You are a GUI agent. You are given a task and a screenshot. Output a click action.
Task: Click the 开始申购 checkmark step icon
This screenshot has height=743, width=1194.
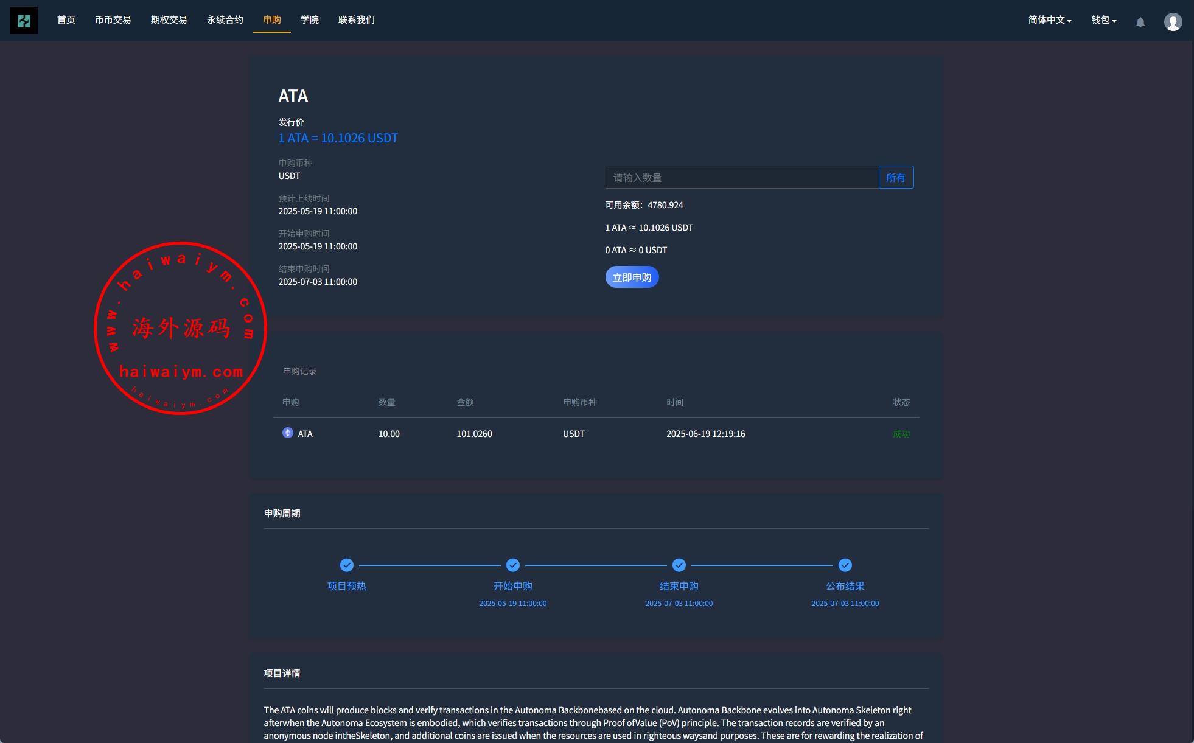pos(513,565)
